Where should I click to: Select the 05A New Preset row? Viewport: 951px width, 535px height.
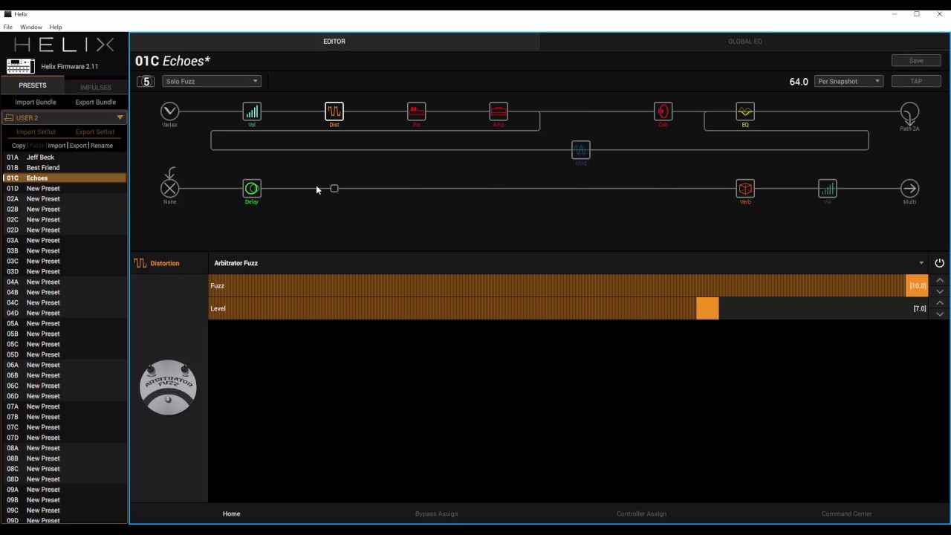(65, 324)
